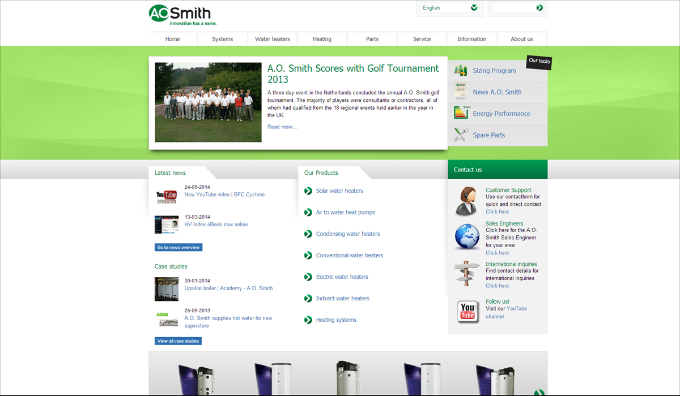Open Air to water heat pumps link
This screenshot has height=396, width=680.
coord(346,213)
